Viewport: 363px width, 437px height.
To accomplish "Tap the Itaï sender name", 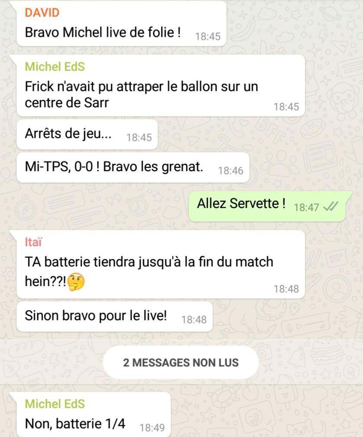I will [x=33, y=242].
